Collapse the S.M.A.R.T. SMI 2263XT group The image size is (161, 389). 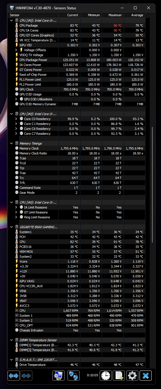12,360
